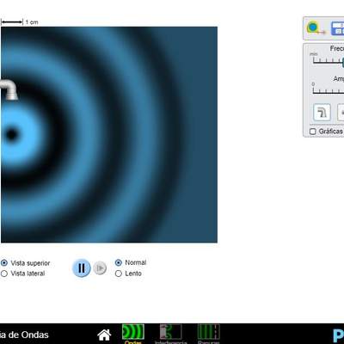Click the PhET logo in bottom corner
This screenshot has width=344, height=344.
pos(339,335)
